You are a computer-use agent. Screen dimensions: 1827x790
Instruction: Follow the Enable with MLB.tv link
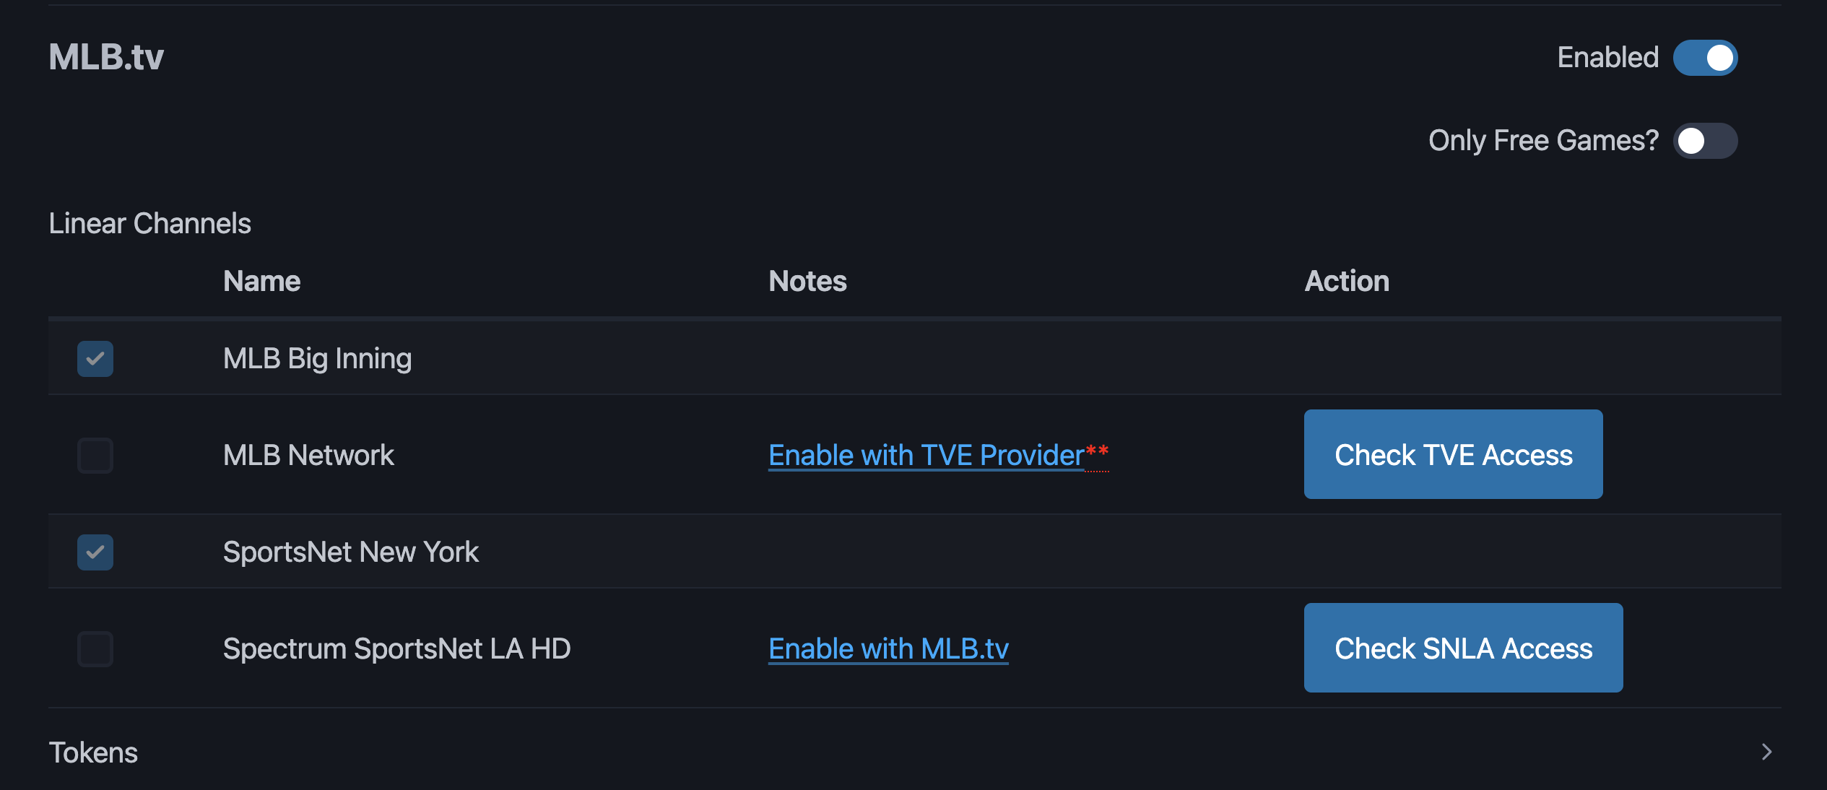(x=888, y=649)
